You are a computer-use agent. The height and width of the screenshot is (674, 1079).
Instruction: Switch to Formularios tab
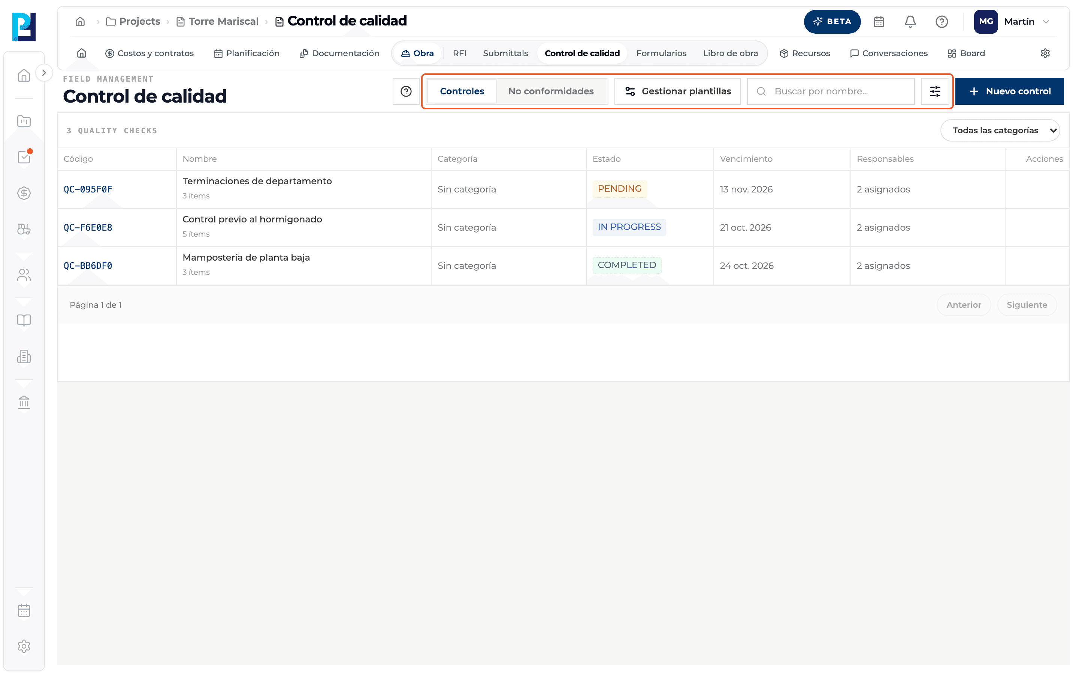pos(661,53)
